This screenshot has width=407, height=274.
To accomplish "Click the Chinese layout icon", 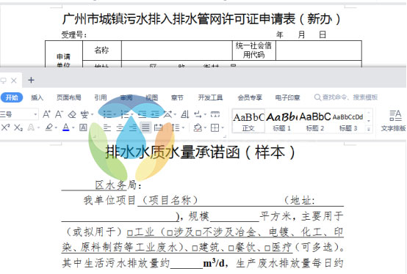I will tap(168, 114).
